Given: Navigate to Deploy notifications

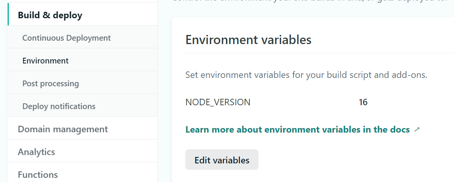Looking at the screenshot, I should [x=59, y=106].
